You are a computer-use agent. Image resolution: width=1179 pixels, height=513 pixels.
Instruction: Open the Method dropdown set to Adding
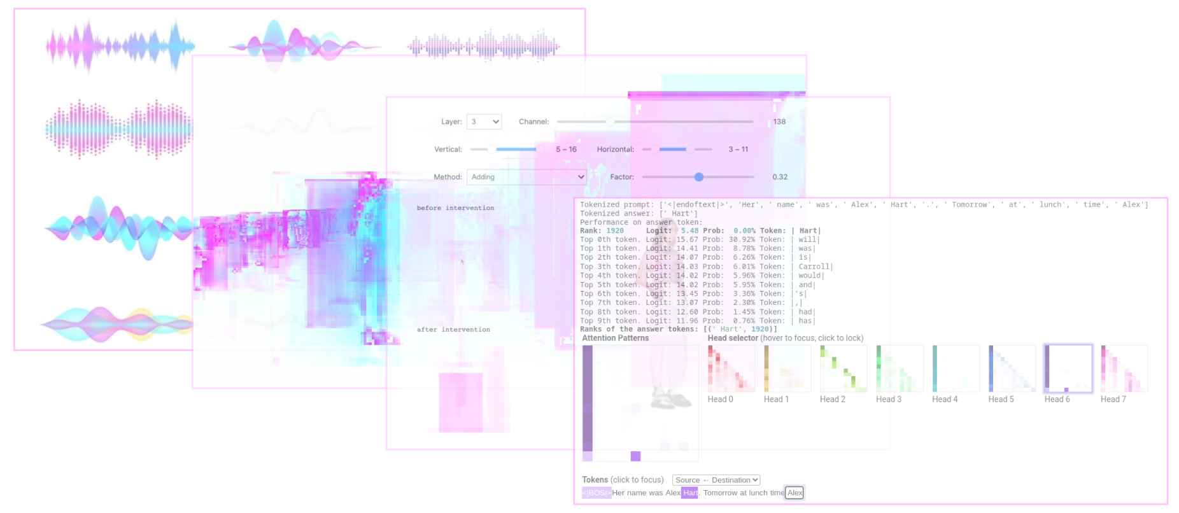[526, 177]
